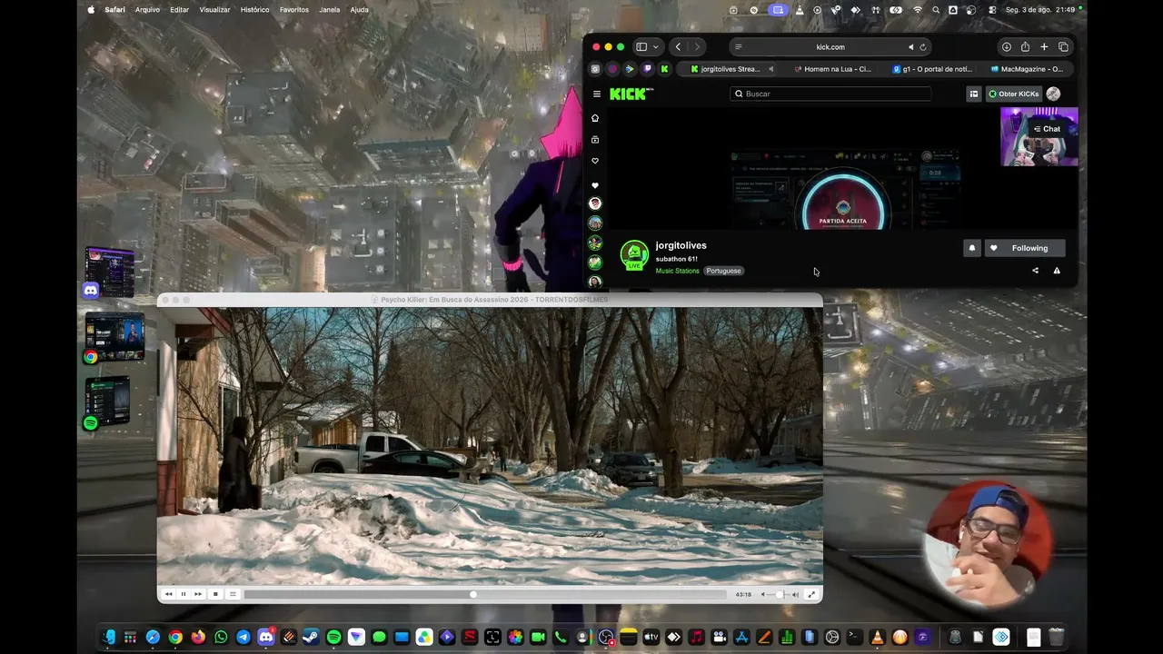Open the playlist button in the video player

coord(233,594)
